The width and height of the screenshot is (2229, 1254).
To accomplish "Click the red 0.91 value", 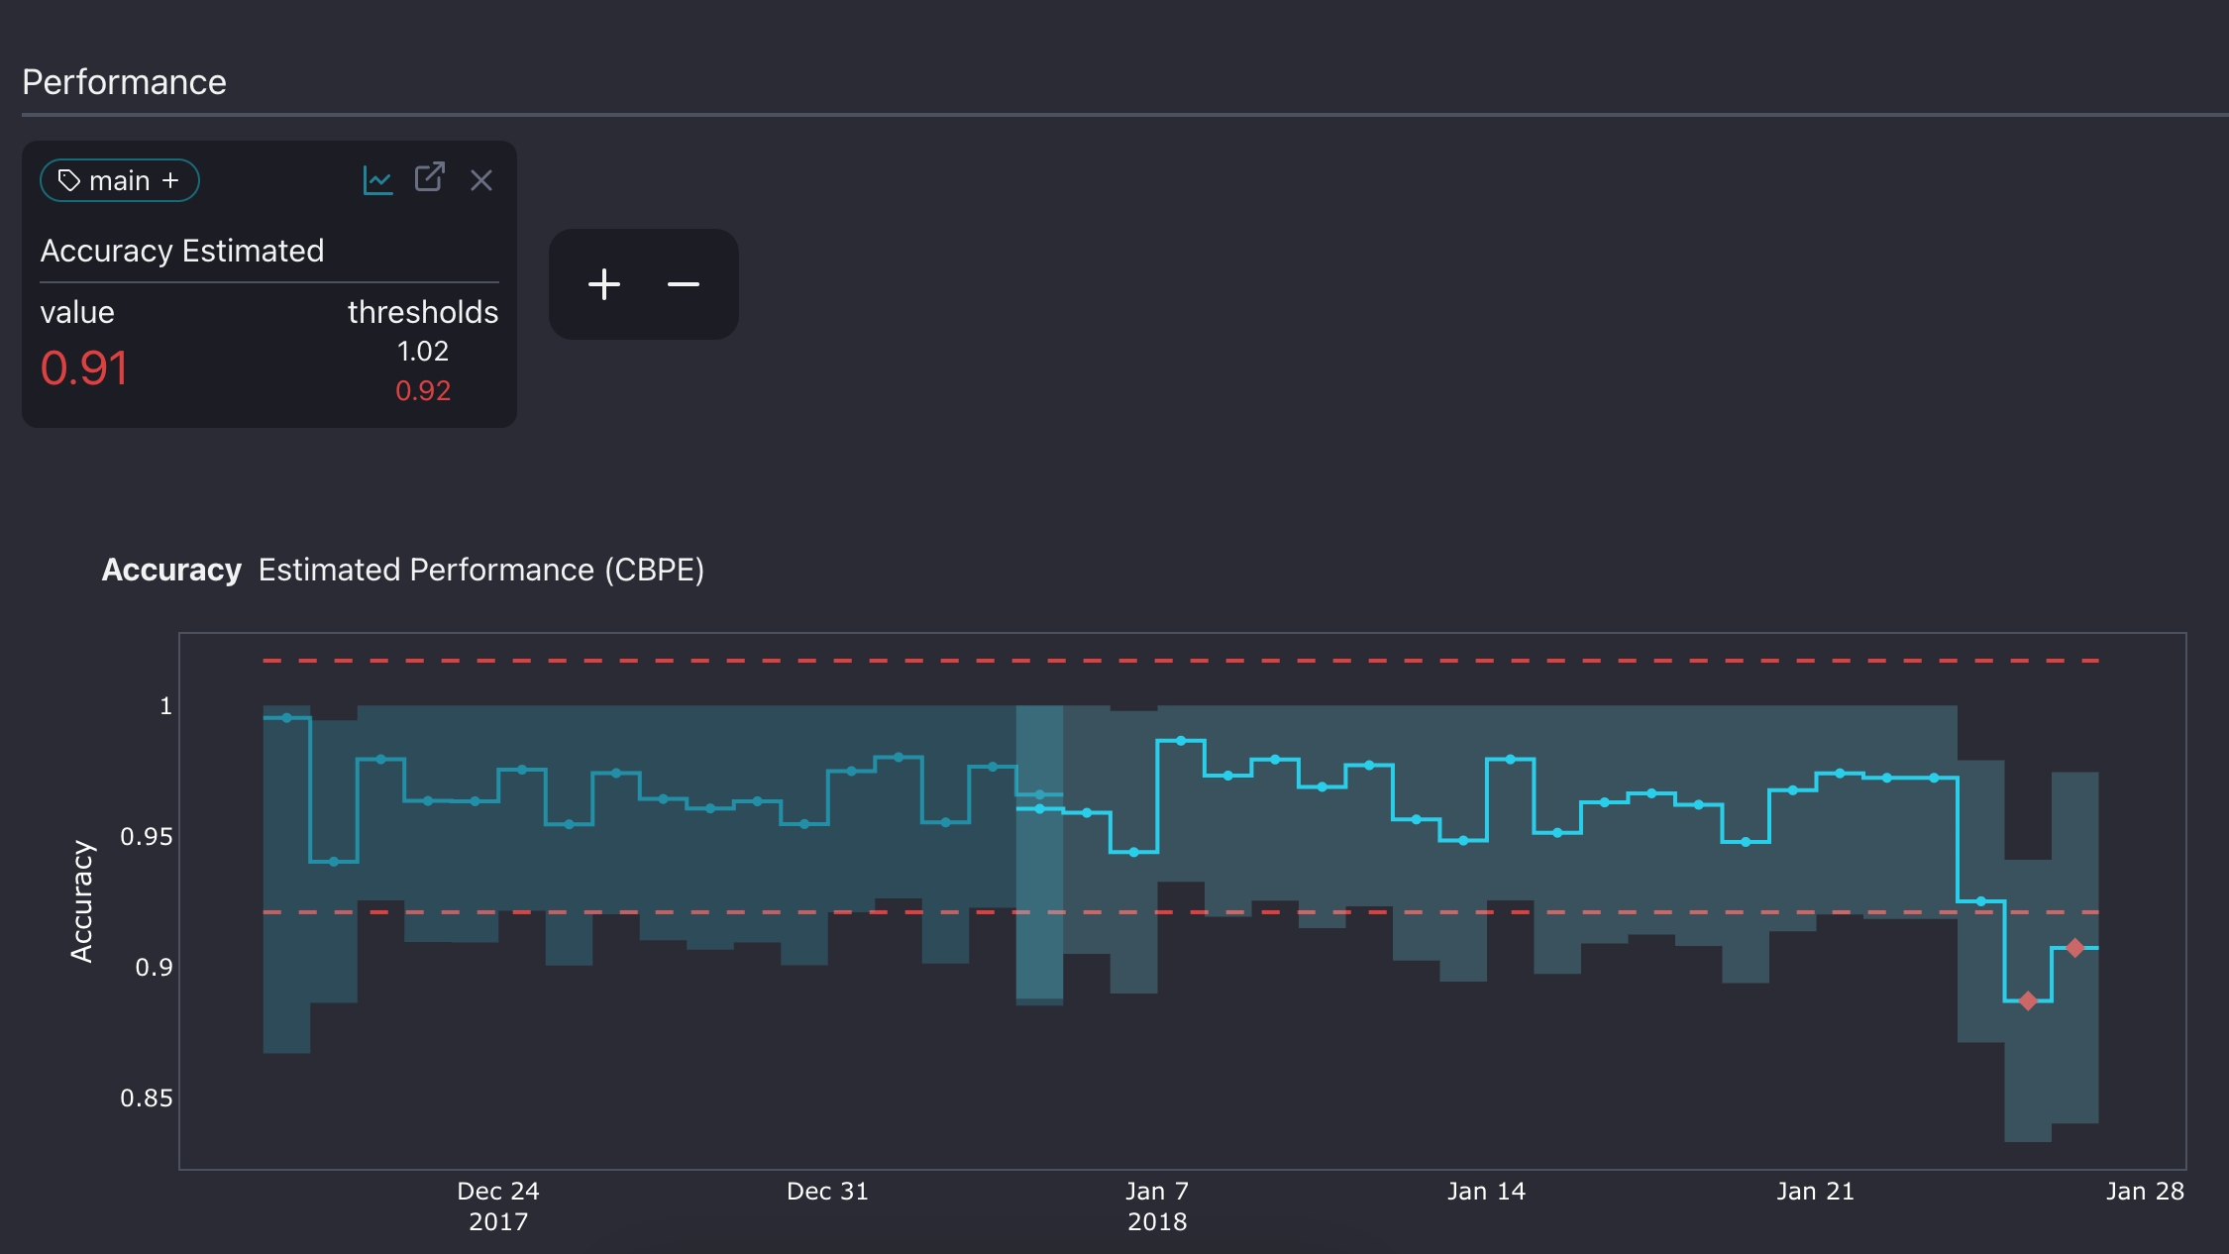I will pos(84,368).
